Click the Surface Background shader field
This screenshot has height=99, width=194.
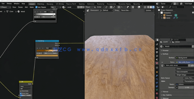(x=185, y=58)
